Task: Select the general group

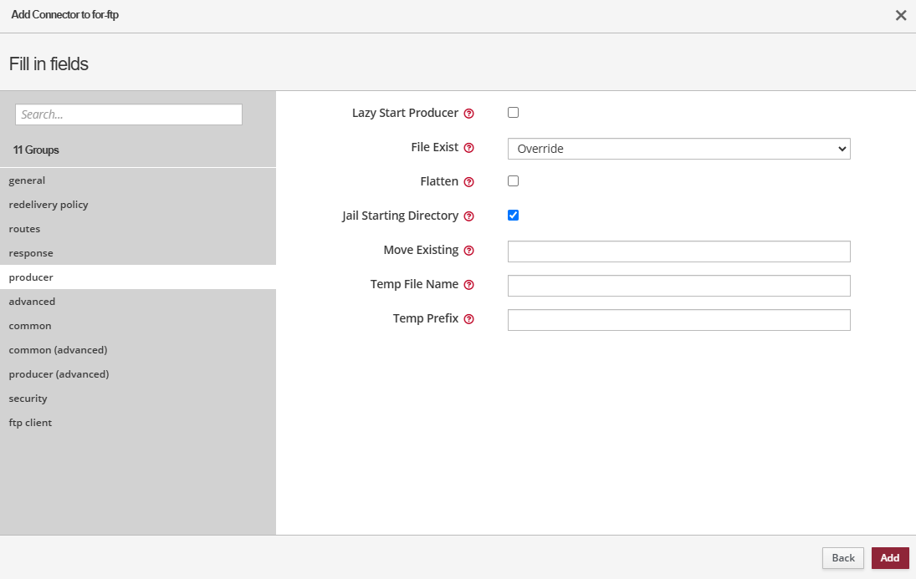Action: (28, 180)
